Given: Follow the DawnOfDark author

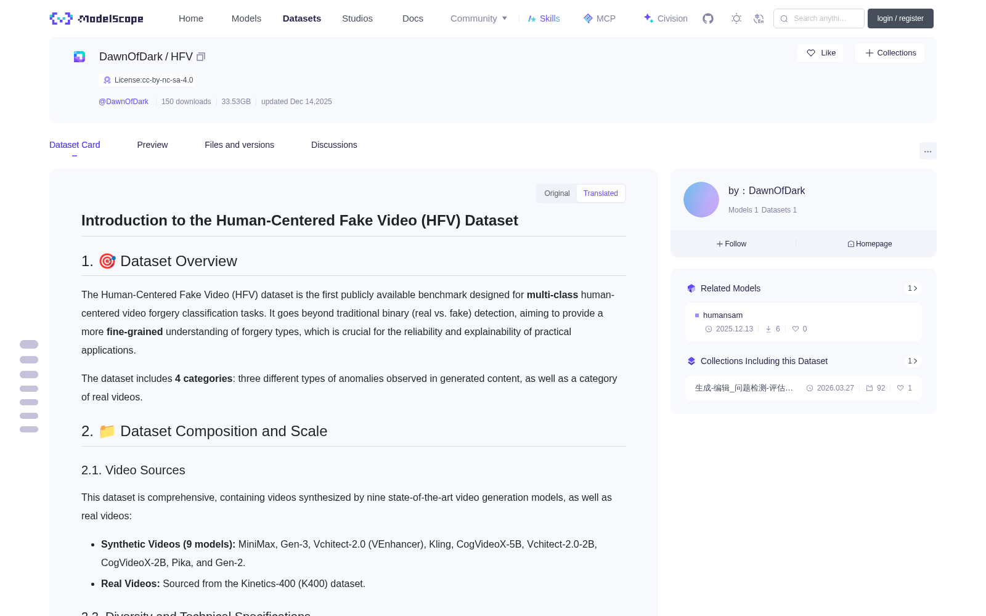Looking at the screenshot, I should point(731,244).
